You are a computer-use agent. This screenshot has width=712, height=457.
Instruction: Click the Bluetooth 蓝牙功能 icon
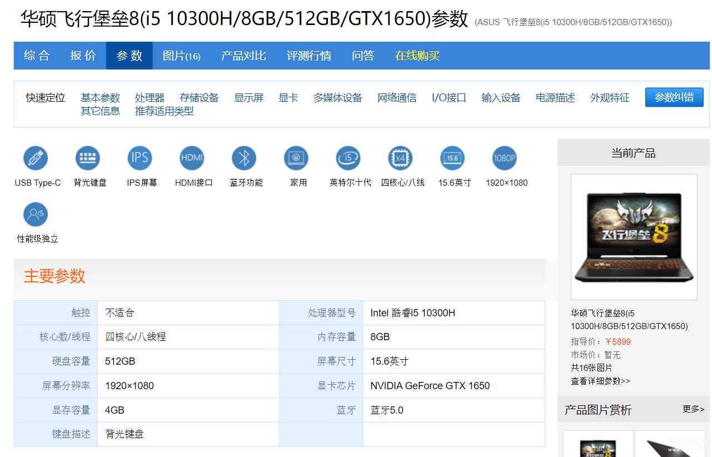[244, 158]
